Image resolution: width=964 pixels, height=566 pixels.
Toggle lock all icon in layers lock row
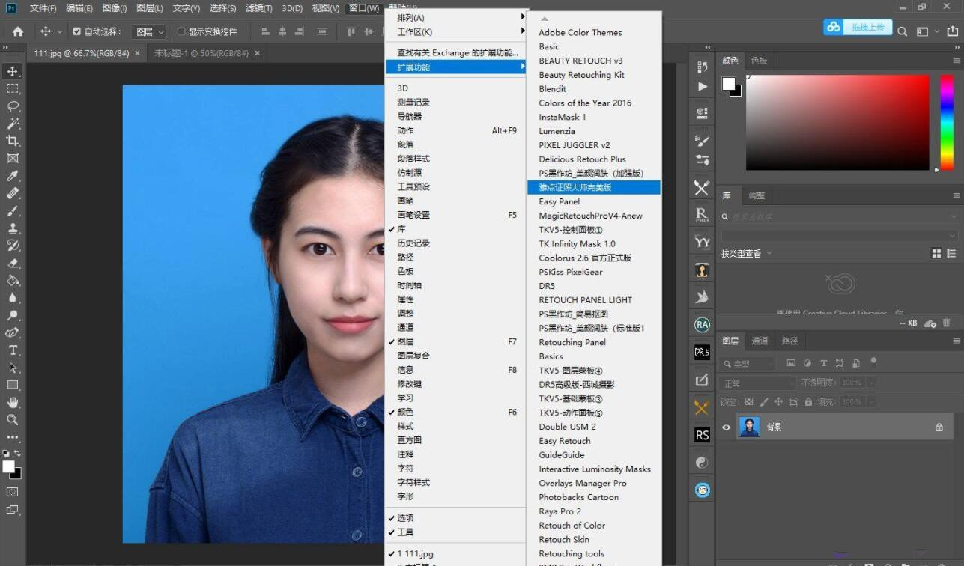[x=808, y=402]
